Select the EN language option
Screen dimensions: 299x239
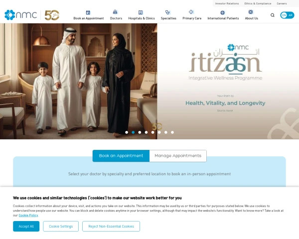[284, 15]
